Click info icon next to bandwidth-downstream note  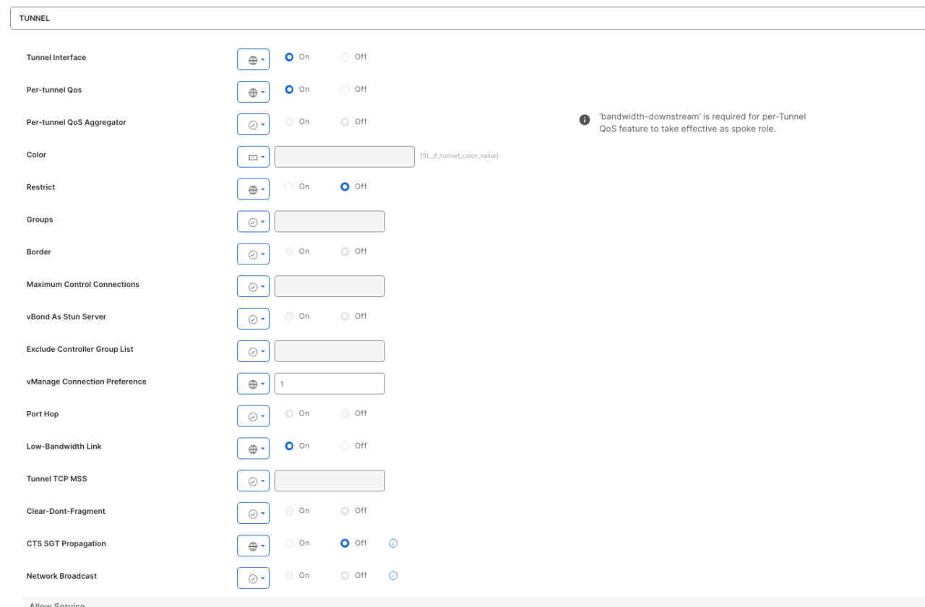pyautogui.click(x=585, y=120)
